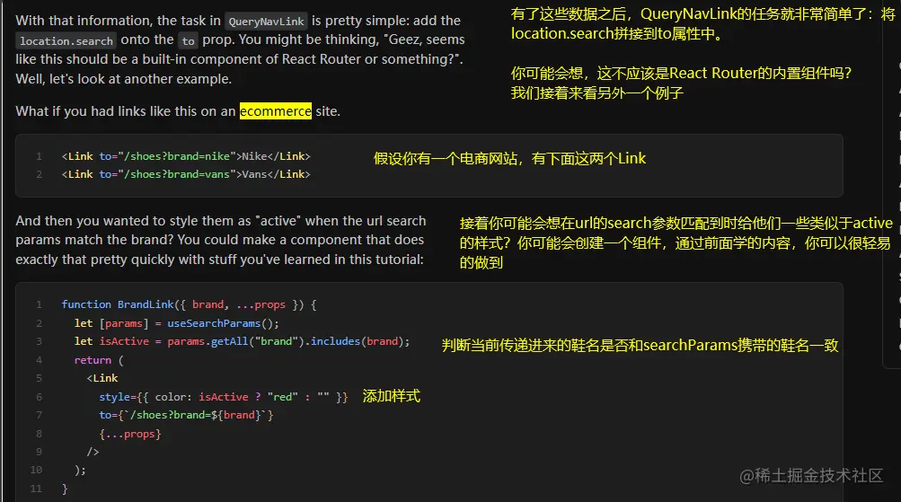Click line number 11 in BrandLink code
This screenshot has height=502, width=901.
(x=36, y=489)
